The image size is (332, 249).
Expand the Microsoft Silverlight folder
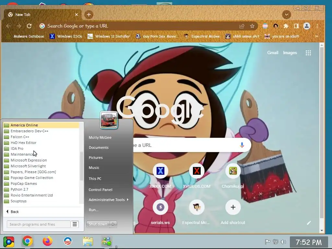41,166
